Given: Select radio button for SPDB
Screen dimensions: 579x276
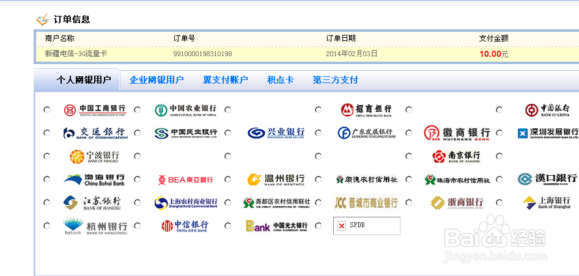Looking at the screenshot, I should click(x=319, y=226).
